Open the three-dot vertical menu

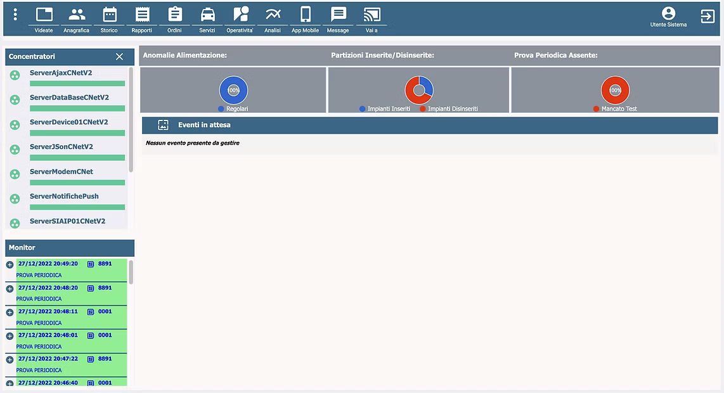click(x=15, y=15)
